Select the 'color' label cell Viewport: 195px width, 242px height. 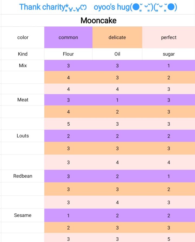[x=23, y=38]
